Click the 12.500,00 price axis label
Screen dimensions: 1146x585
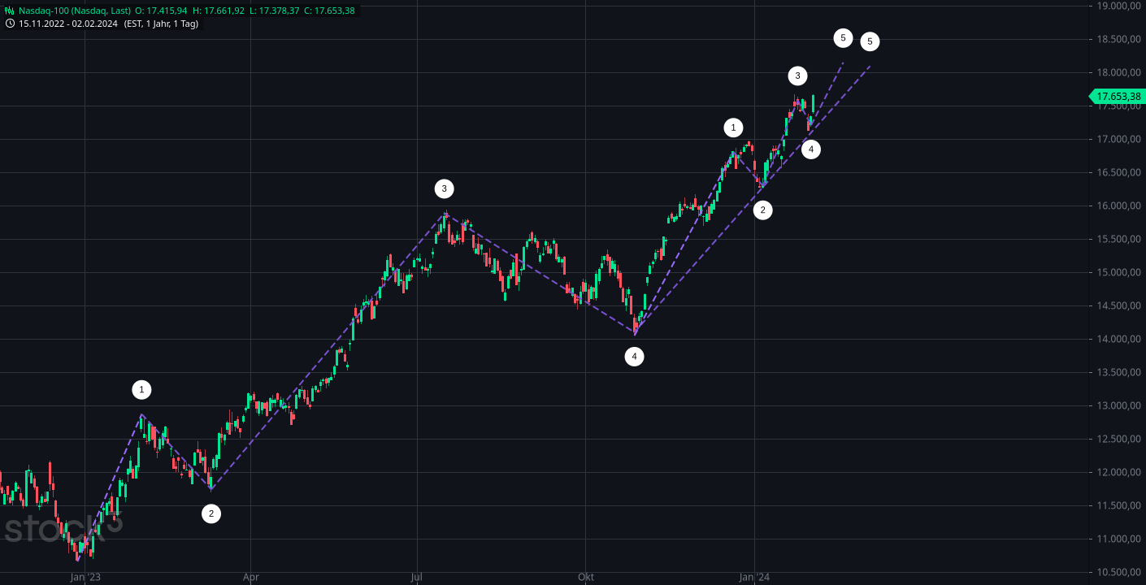(x=1118, y=439)
